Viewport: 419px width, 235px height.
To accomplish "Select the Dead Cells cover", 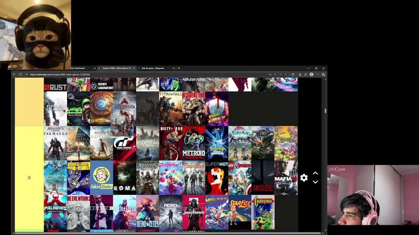I will [148, 212].
